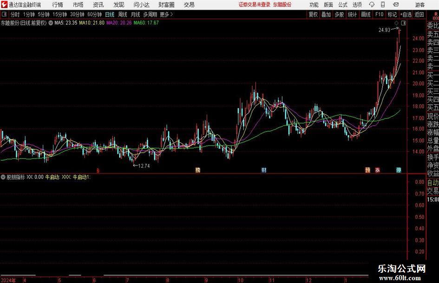Click the 标记 mark button
The image size is (439, 283).
(392, 14)
